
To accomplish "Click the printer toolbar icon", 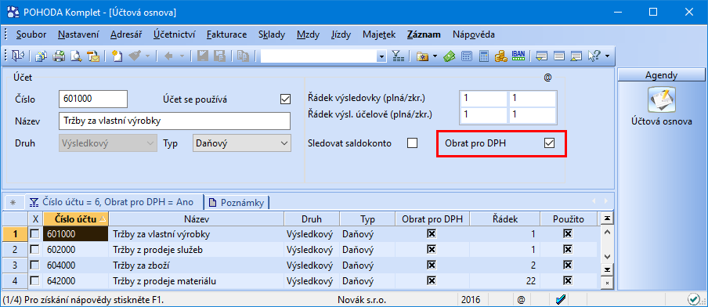I will [59, 56].
